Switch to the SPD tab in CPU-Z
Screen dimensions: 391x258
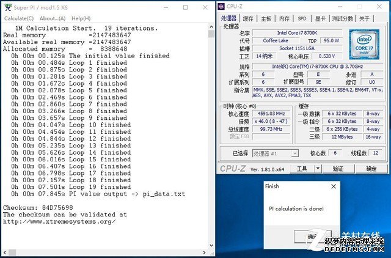[302, 18]
